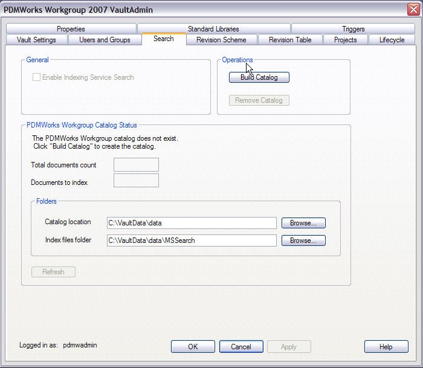The width and height of the screenshot is (423, 368).
Task: Close the VaultAdmin window
Action: 413,10
